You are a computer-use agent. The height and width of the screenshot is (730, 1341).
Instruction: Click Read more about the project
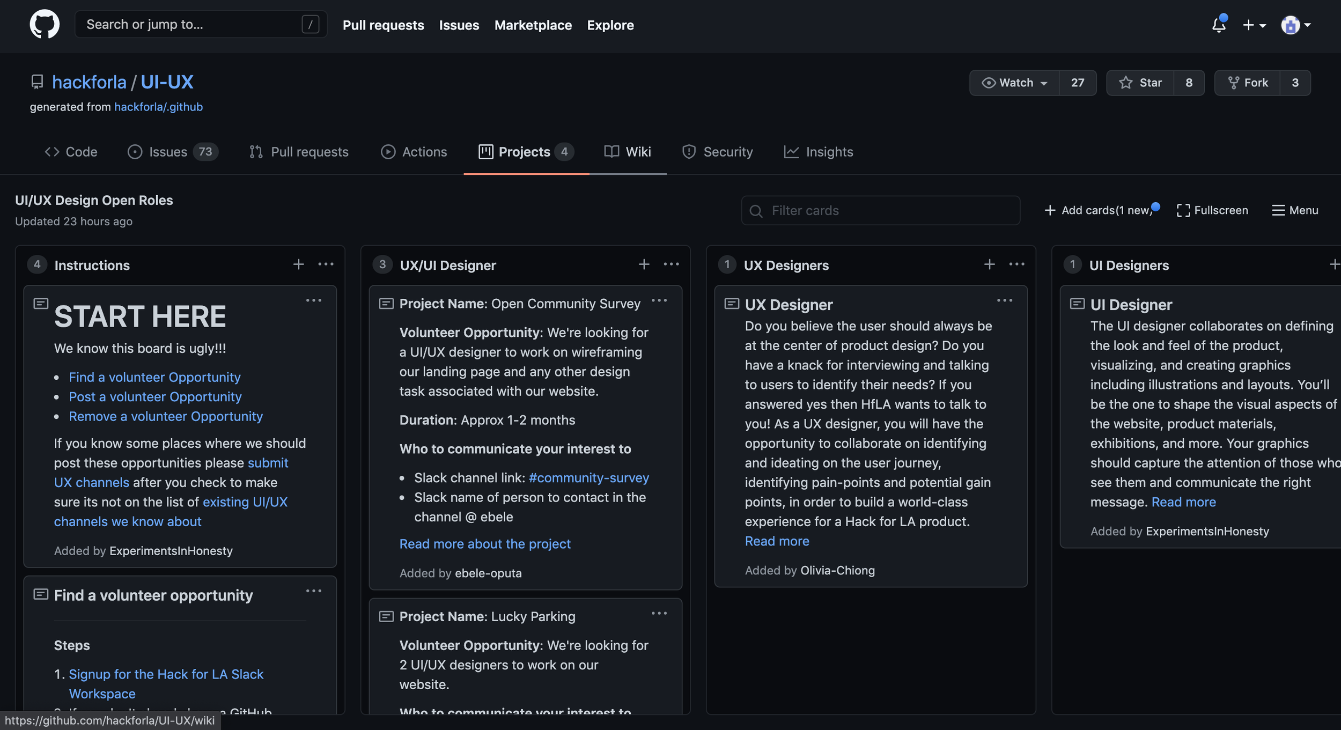(x=485, y=544)
